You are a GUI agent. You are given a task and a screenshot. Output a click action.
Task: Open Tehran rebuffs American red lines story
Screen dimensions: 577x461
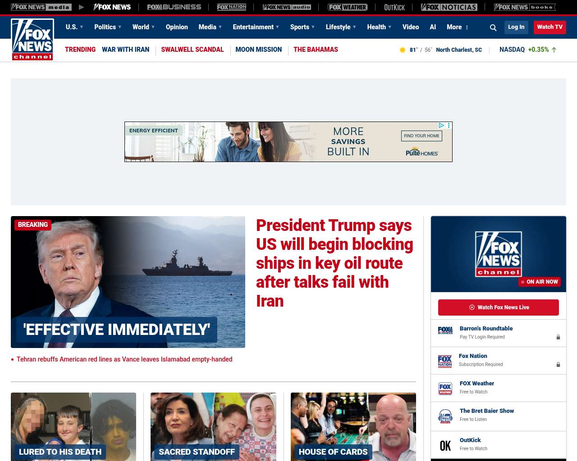click(x=124, y=359)
